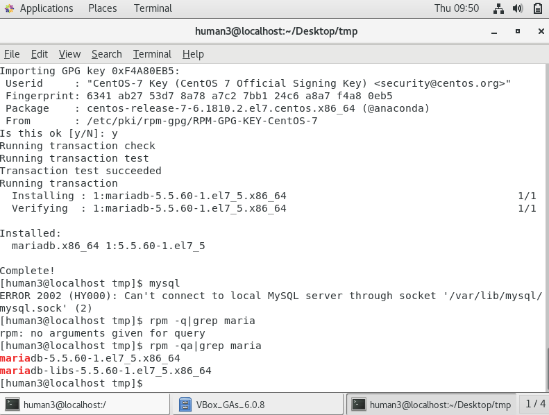Image resolution: width=549 pixels, height=415 pixels.
Task: Click the 'Installed:' line
Action: point(31,233)
